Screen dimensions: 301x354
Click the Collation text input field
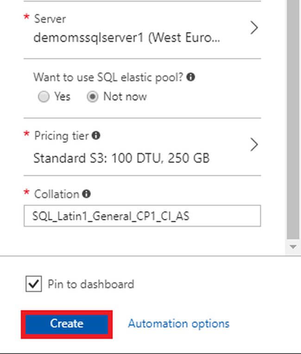[x=142, y=216]
